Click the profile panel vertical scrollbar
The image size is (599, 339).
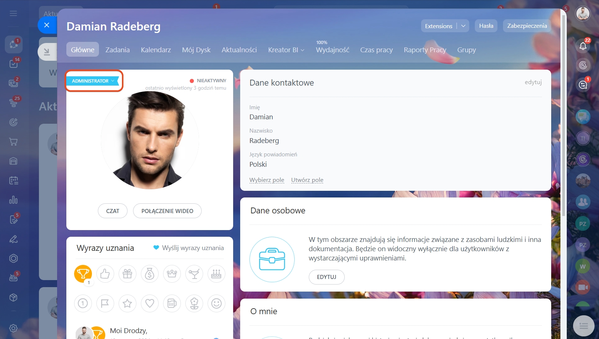point(563,115)
